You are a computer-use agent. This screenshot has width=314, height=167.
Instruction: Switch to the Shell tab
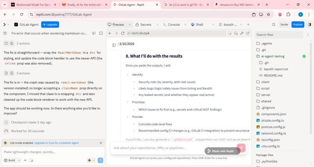(x=197, y=24)
